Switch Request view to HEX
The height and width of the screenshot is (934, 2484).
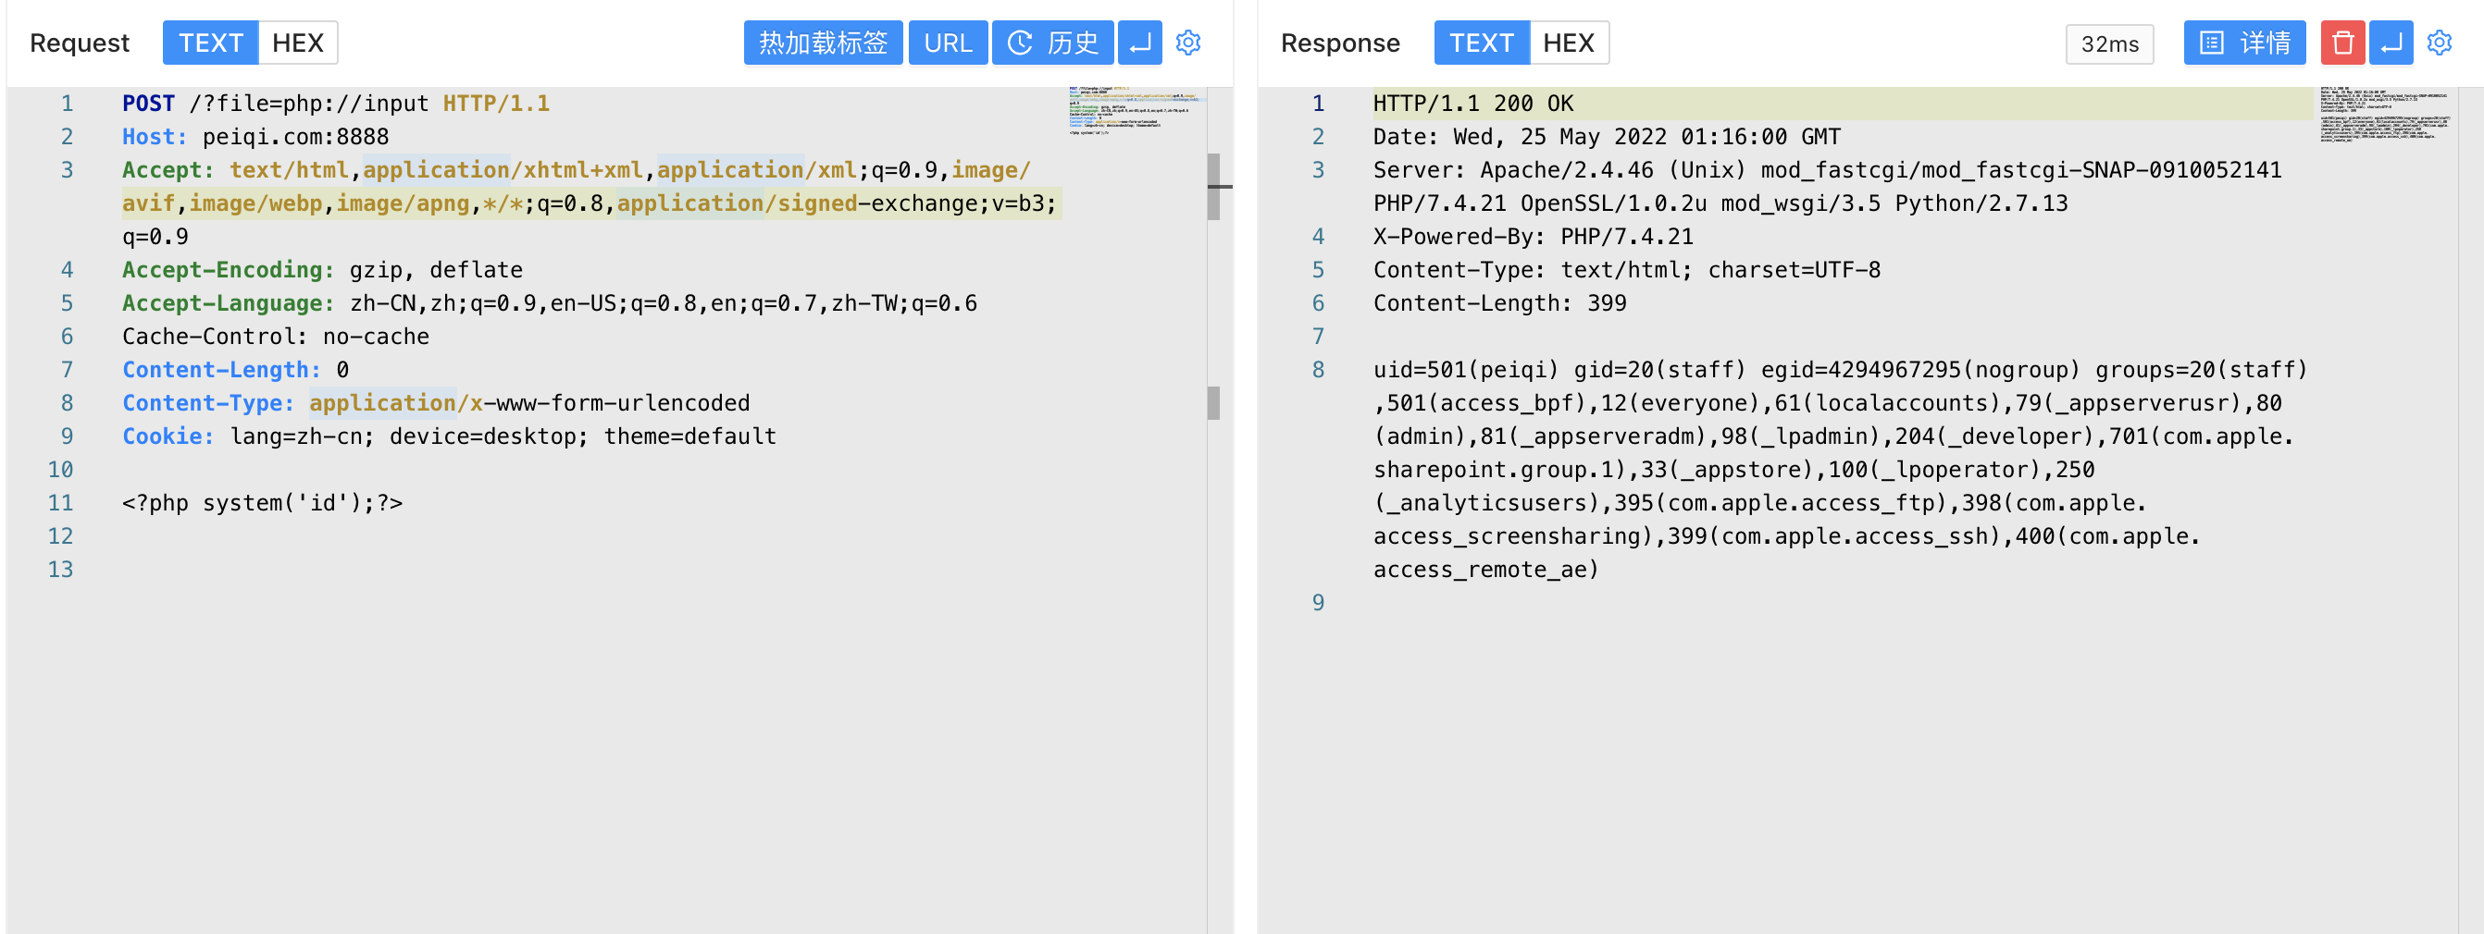298,43
